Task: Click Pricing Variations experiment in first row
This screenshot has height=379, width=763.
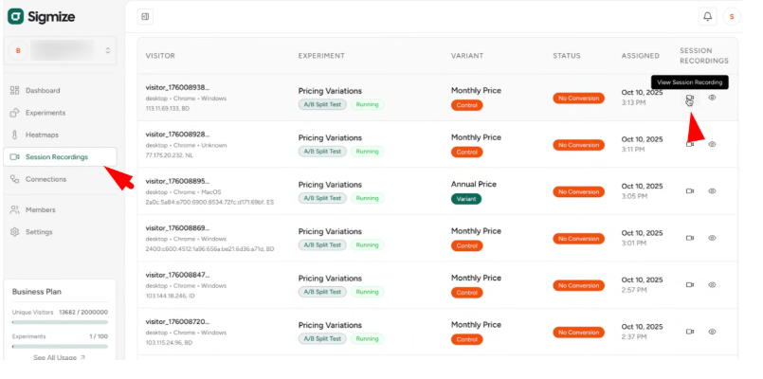Action: point(330,91)
